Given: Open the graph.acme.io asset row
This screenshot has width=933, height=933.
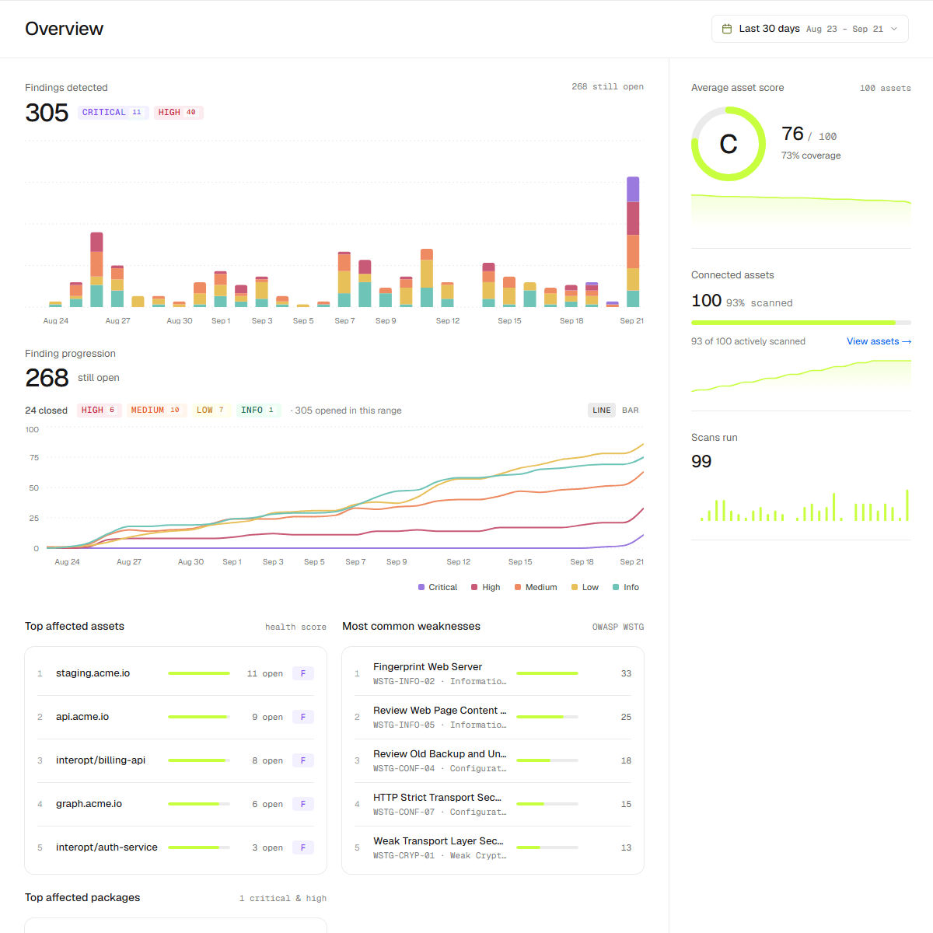Looking at the screenshot, I should (176, 804).
